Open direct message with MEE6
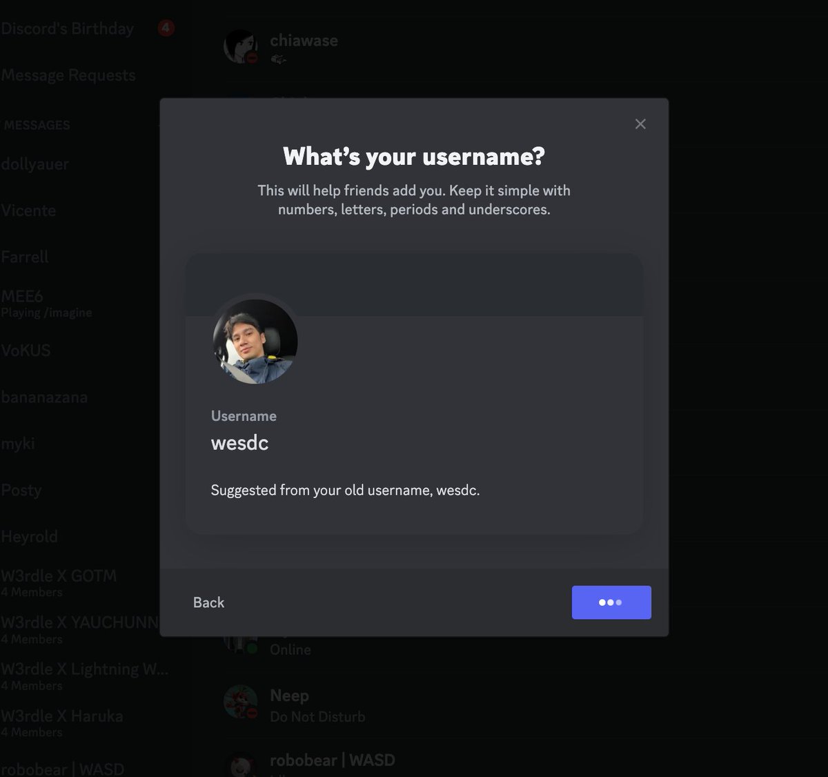 coord(46,304)
